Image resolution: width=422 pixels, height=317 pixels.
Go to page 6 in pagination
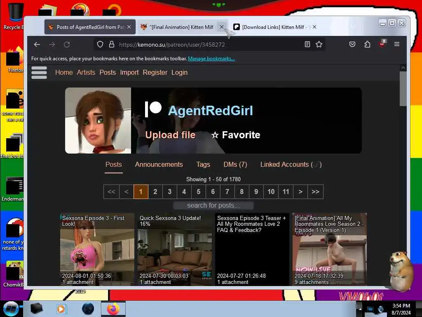tap(213, 192)
